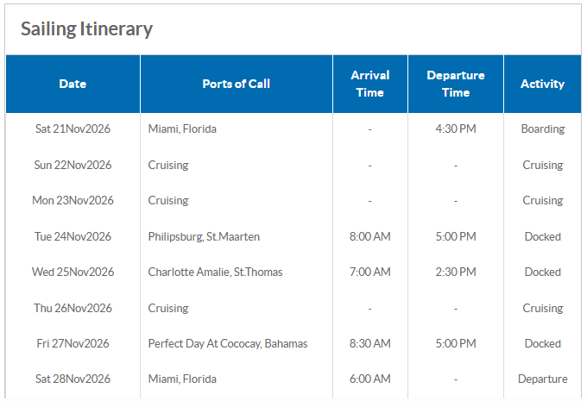Select the Sat 28Nov2026 date cell

pyautogui.click(x=73, y=379)
